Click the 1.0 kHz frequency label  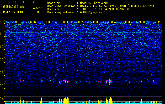pyautogui.click(x=2, y=47)
